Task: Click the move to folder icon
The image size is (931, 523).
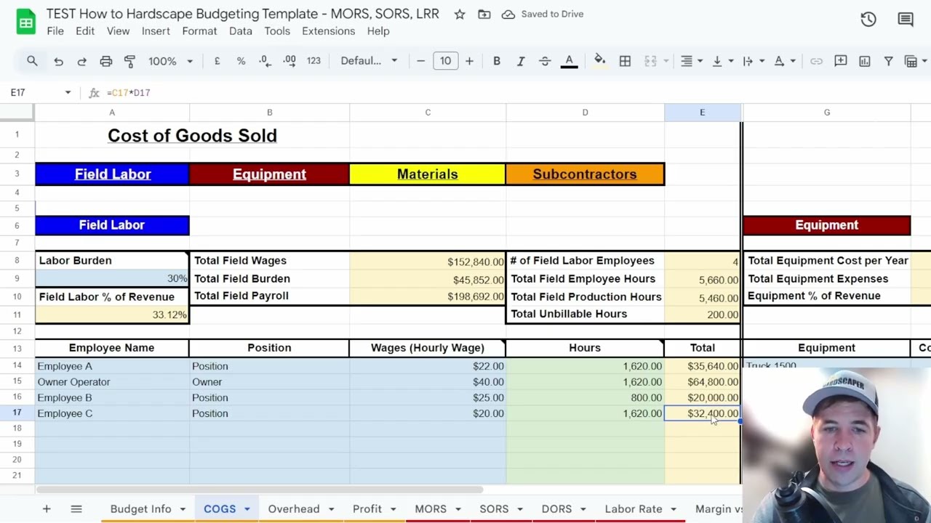Action: coord(484,14)
